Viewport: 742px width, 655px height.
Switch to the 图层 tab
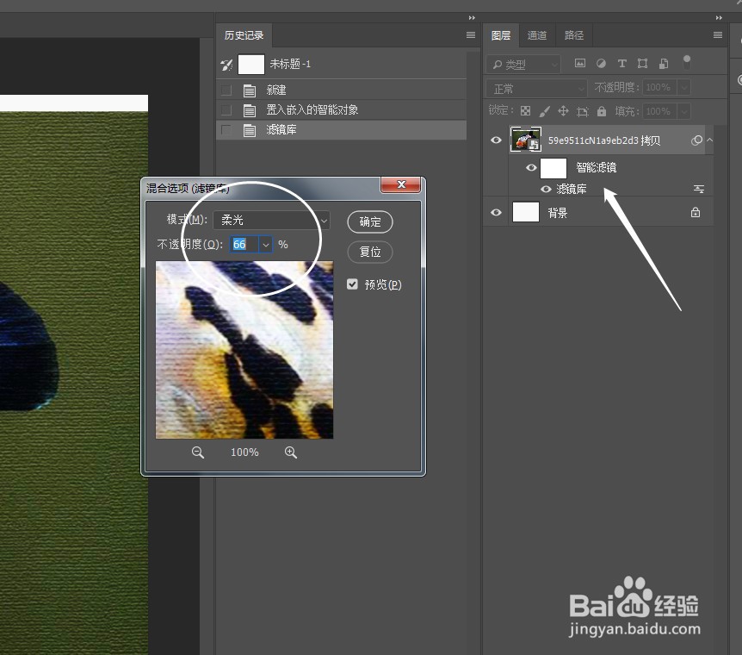click(x=501, y=35)
